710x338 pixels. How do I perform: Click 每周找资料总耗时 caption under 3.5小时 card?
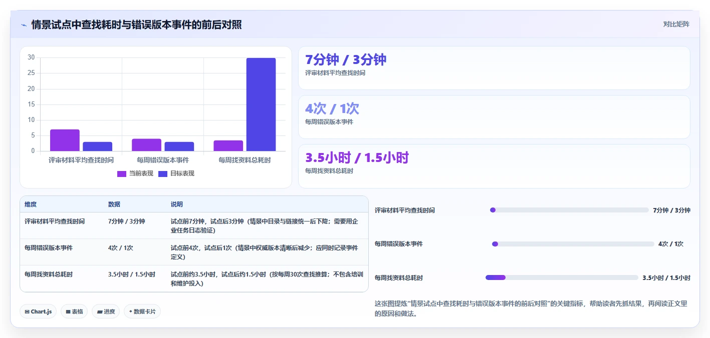point(329,171)
